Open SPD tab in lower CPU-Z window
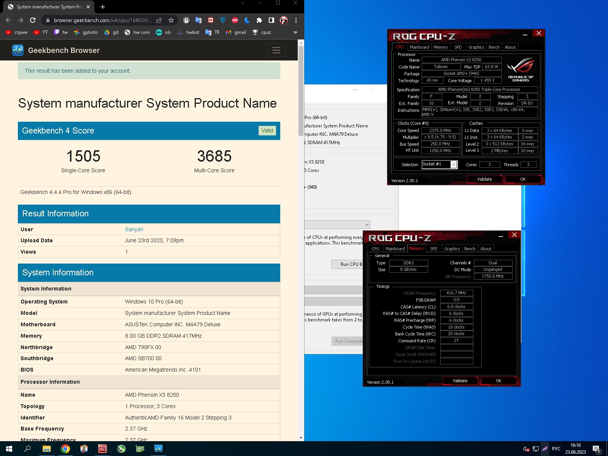608x456 pixels. [x=434, y=249]
